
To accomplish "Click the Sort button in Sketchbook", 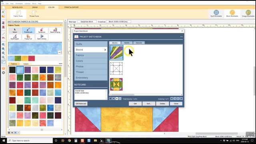I will (x=149, y=104).
